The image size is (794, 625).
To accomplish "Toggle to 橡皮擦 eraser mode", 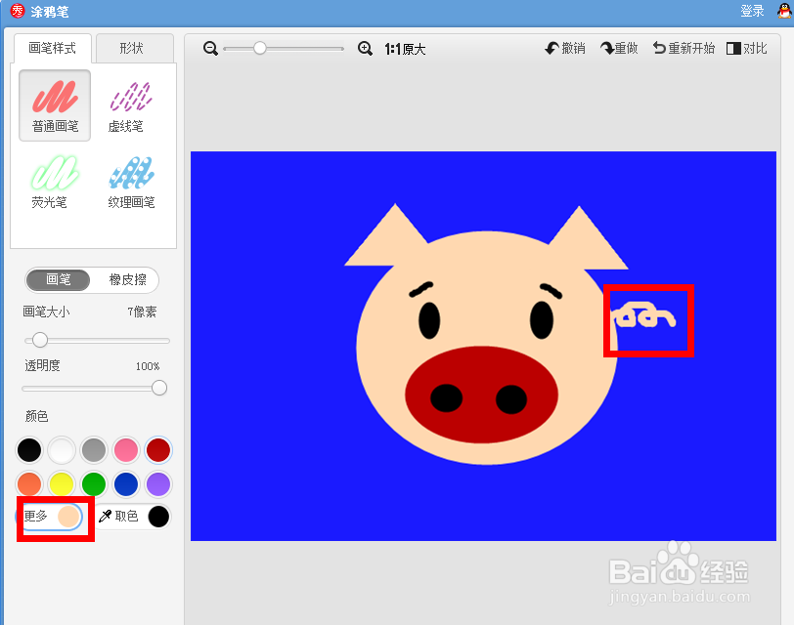I will [x=127, y=279].
